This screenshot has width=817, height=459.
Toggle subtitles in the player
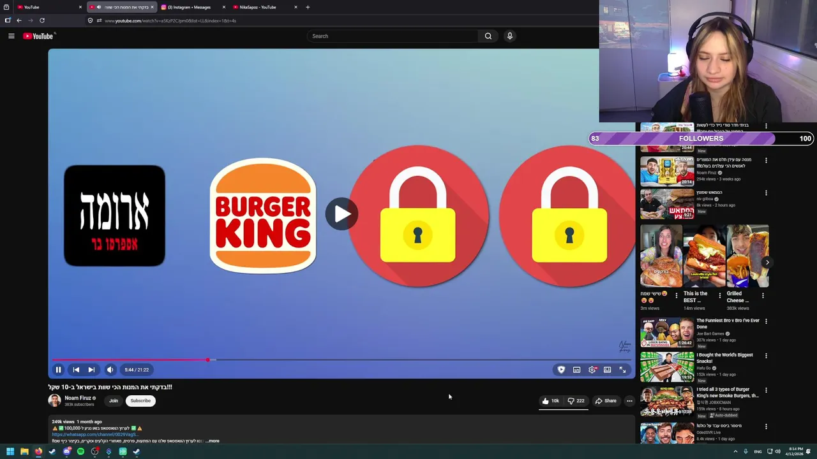[x=576, y=370]
